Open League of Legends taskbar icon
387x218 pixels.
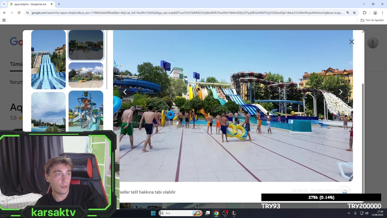coord(234,213)
